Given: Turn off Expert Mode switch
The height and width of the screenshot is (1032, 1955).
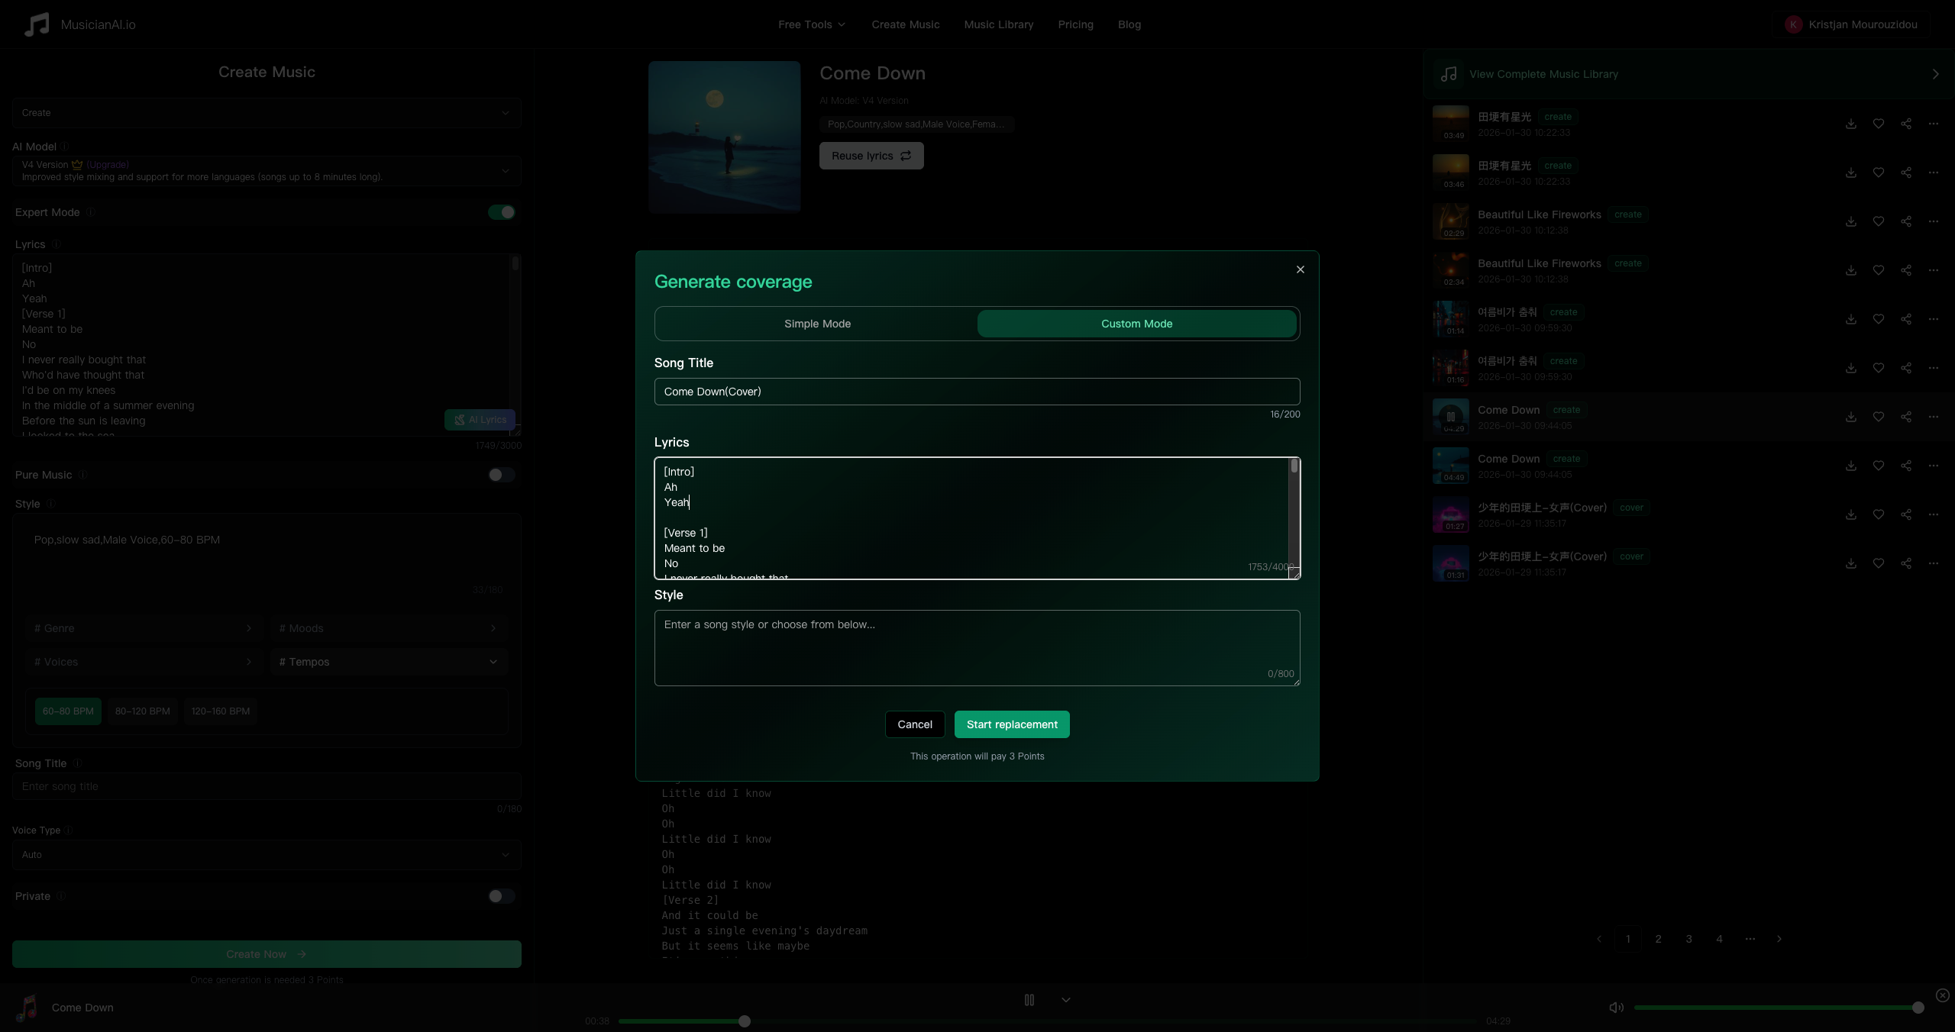Looking at the screenshot, I should point(501,212).
